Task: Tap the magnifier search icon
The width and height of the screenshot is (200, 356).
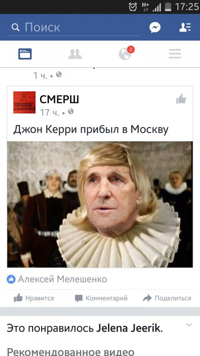Action: coord(16,27)
